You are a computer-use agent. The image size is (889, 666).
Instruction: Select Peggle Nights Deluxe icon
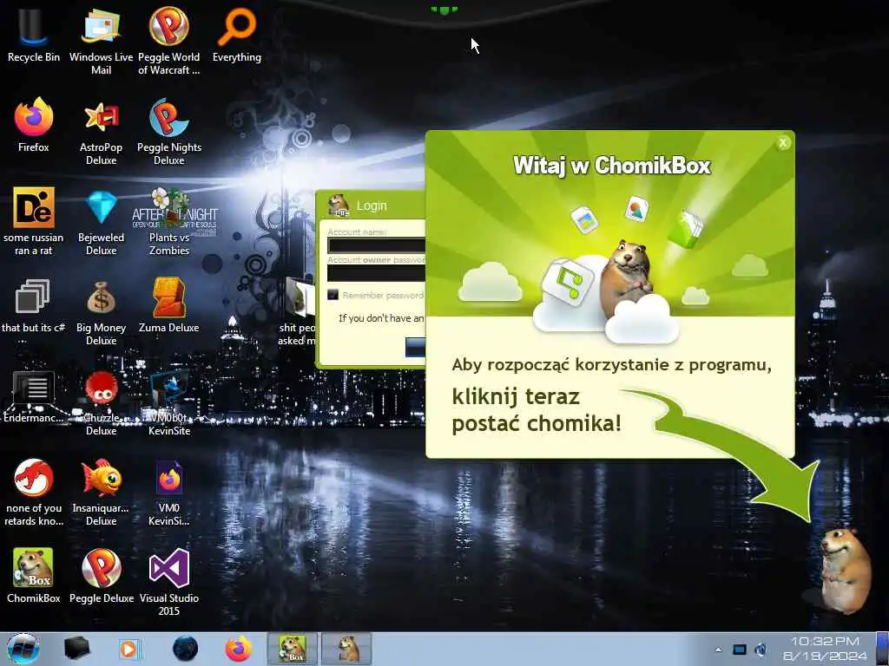point(169,132)
